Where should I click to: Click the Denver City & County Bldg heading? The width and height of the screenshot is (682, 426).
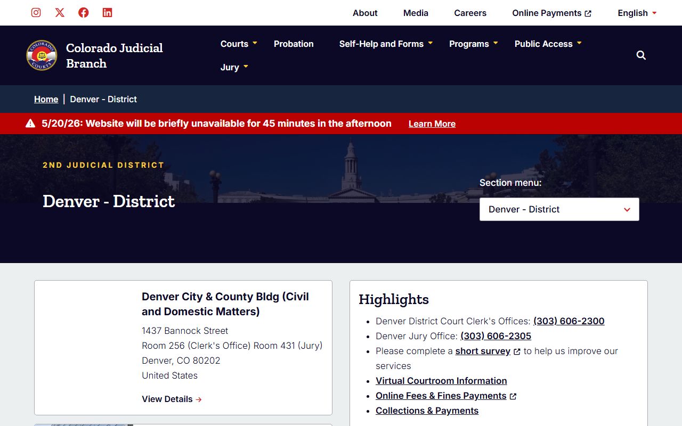pos(225,304)
